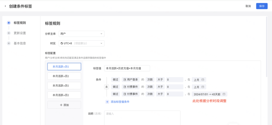This screenshot has height=125, width=272.
Task: Open 次数 dropdown in the 用户登录 row
Action: coord(150,80)
